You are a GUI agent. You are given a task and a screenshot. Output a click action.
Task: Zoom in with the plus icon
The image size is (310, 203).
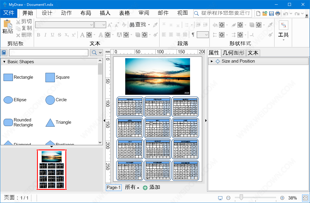282,198
